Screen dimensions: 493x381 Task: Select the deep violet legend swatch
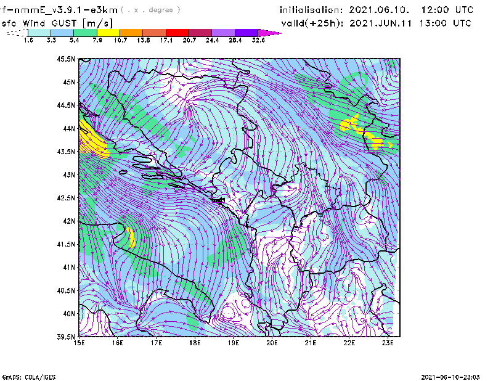point(246,33)
